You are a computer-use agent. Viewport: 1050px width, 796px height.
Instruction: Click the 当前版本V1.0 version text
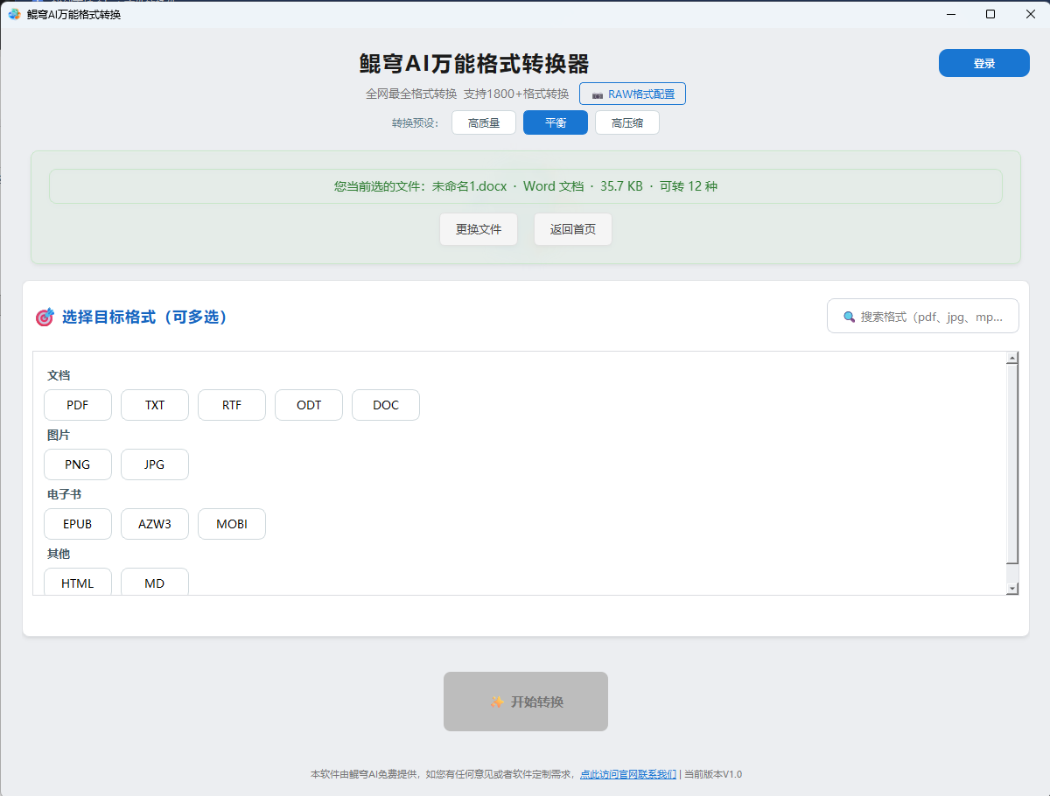(712, 774)
